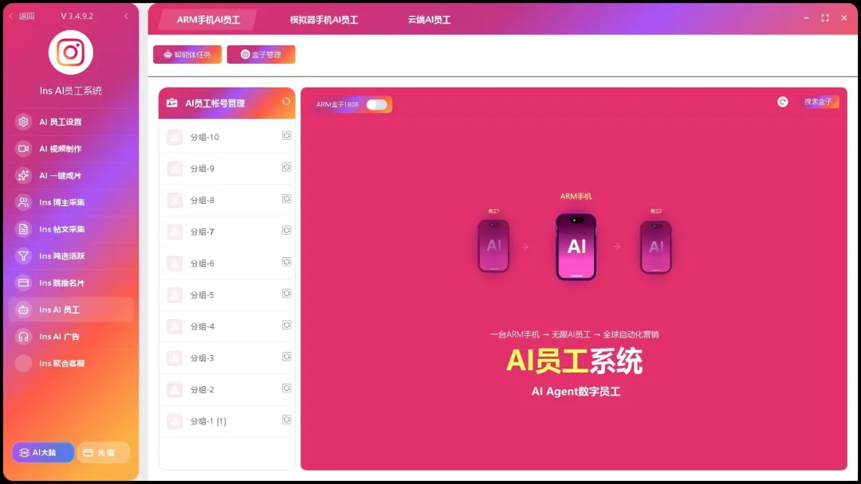Select the AI 视频制作 sidebar icon

(22, 149)
